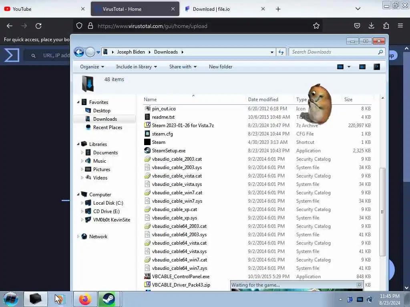Open Steam from the taskbar

[x=109, y=299]
